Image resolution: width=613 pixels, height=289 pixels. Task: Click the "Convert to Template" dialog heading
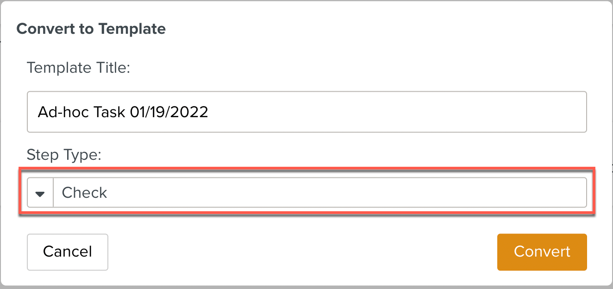[x=91, y=29]
